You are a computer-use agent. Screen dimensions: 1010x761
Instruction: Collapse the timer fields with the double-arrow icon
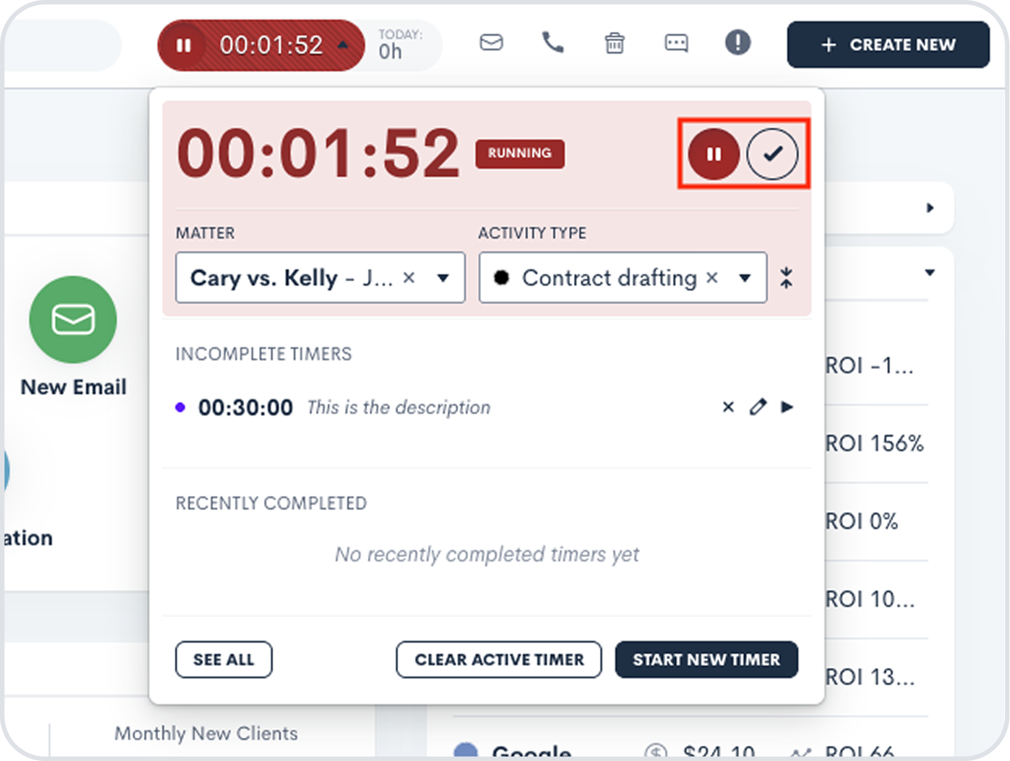click(x=787, y=278)
